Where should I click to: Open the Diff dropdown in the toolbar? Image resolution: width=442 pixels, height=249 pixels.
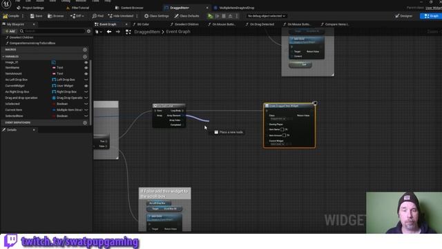(x=77, y=16)
